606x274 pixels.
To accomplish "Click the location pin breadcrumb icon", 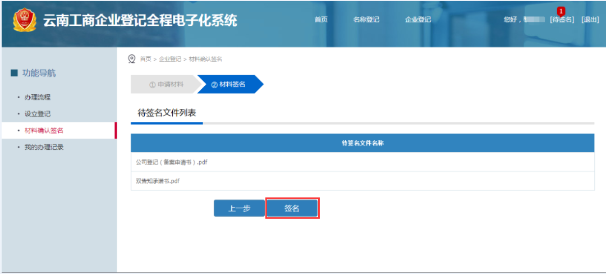I will [132, 59].
